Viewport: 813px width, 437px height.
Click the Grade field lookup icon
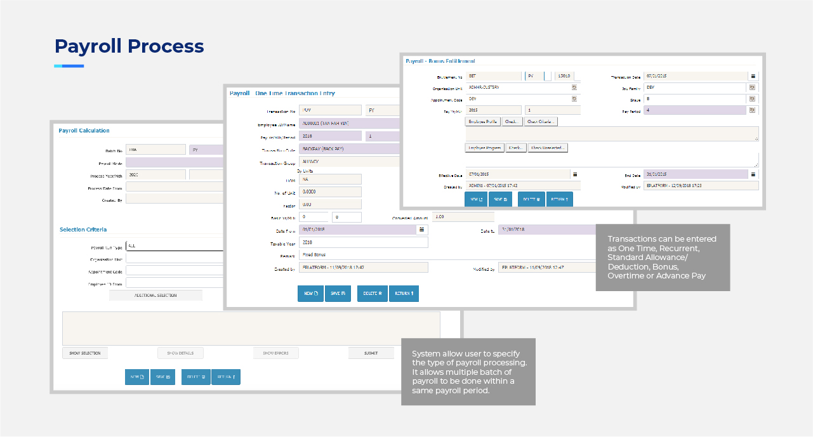753,99
